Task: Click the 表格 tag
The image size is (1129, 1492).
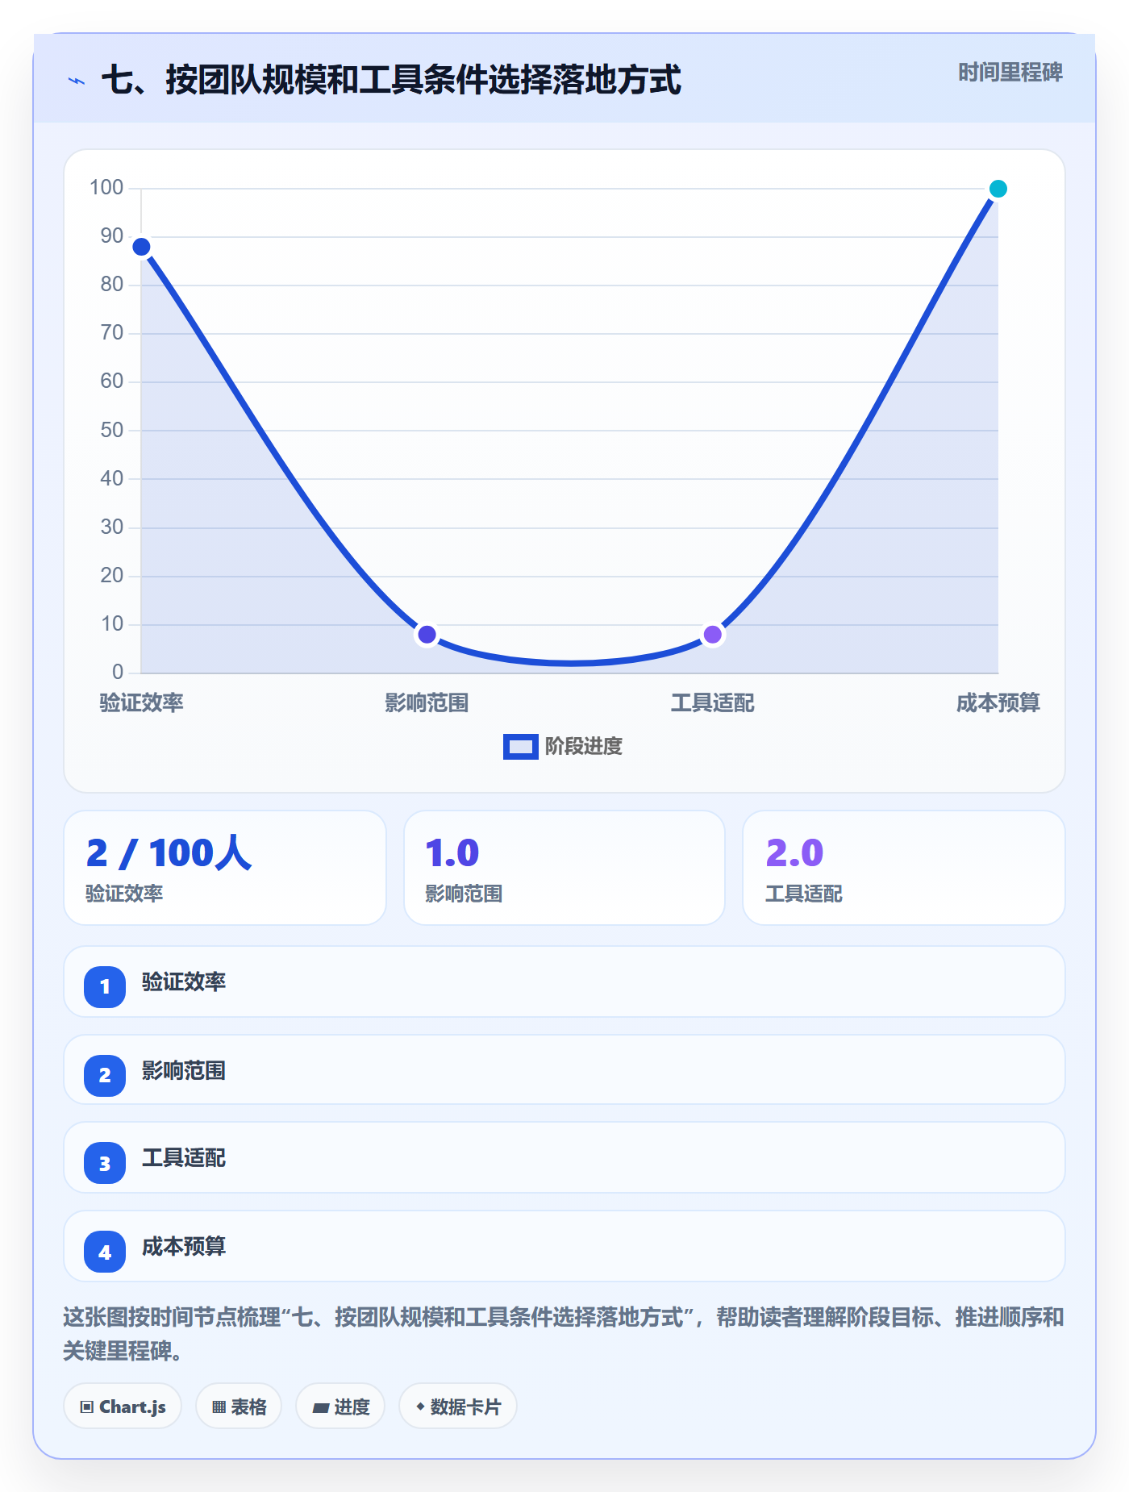Action: [x=239, y=1407]
